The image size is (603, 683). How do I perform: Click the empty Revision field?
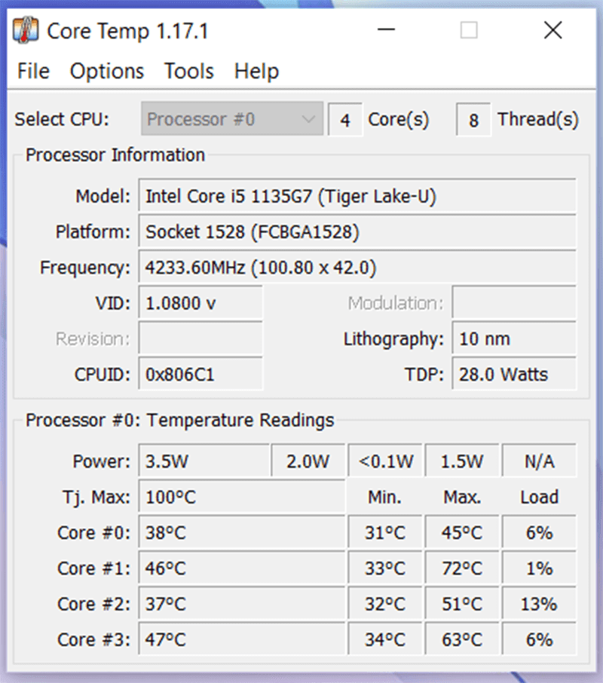200,339
